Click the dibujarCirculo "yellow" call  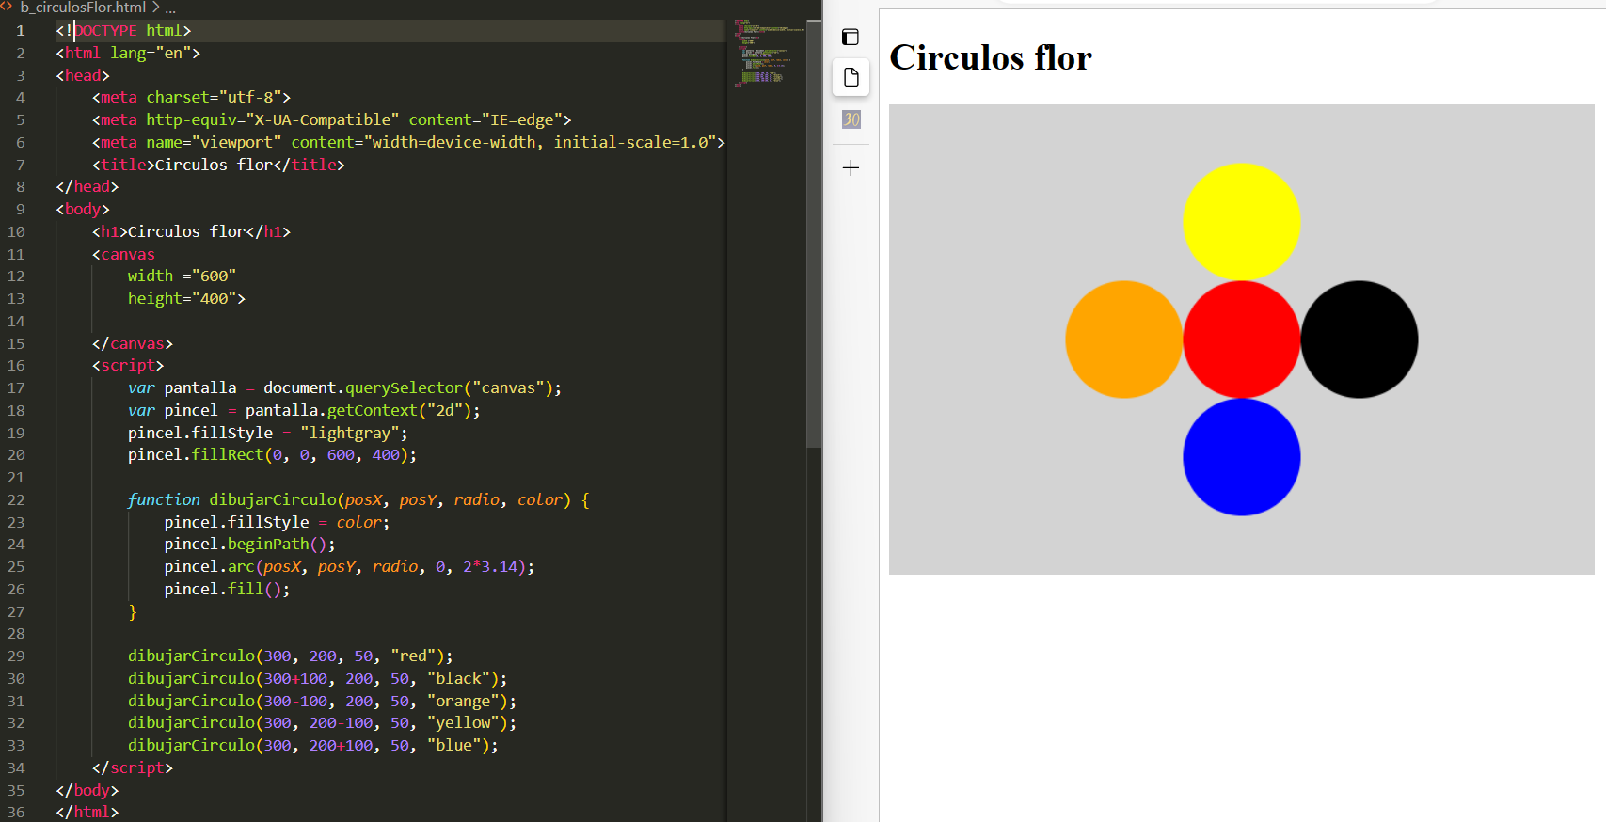click(322, 723)
